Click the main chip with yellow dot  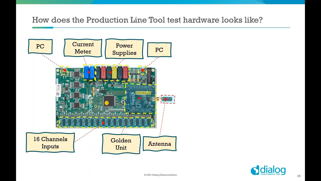coord(109,101)
